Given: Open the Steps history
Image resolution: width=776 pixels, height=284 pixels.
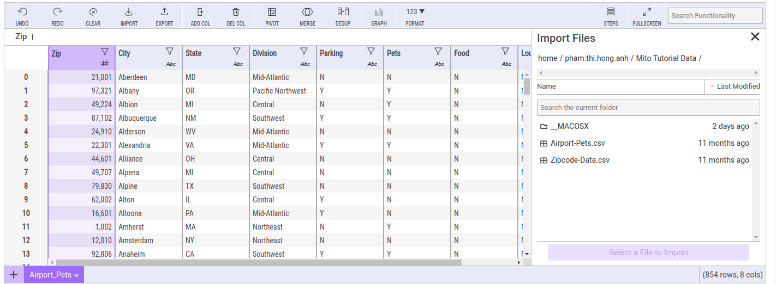Looking at the screenshot, I should 611,12.
